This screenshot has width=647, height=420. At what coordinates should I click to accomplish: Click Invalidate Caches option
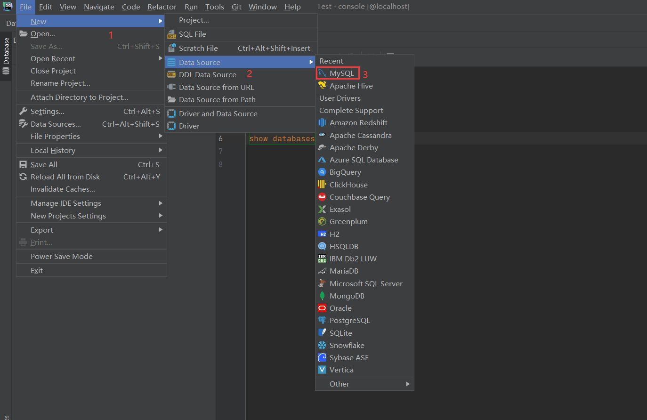(63, 189)
